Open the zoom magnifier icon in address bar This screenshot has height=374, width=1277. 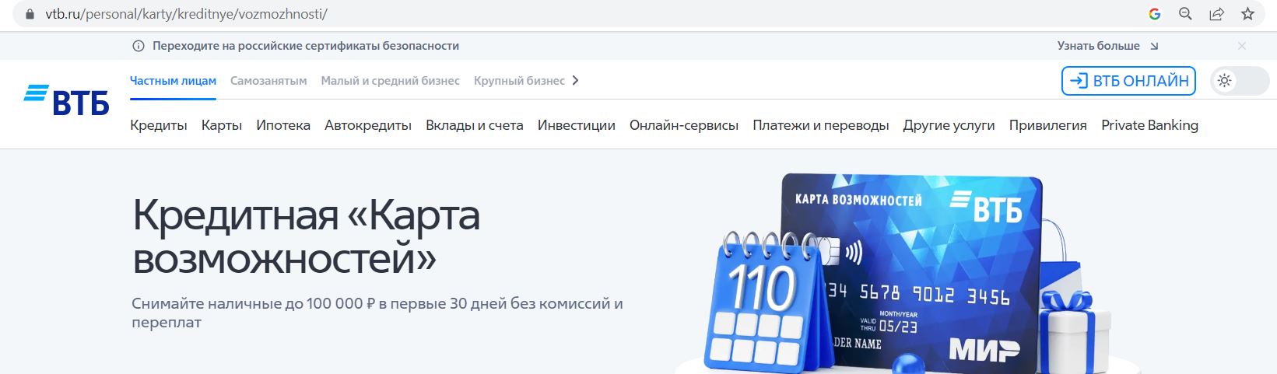[x=1185, y=14]
